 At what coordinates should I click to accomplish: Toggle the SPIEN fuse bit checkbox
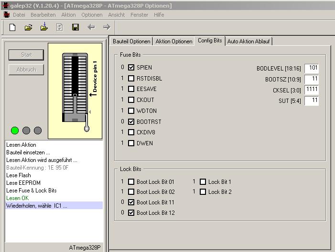point(131,68)
